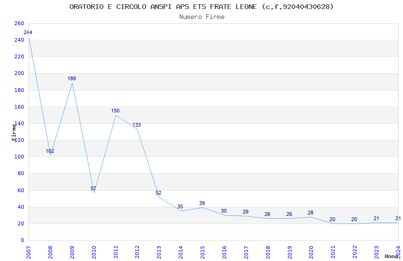Screen dimensions: 403x261
Task: Select x-axis year label 2020
Action: (311, 252)
